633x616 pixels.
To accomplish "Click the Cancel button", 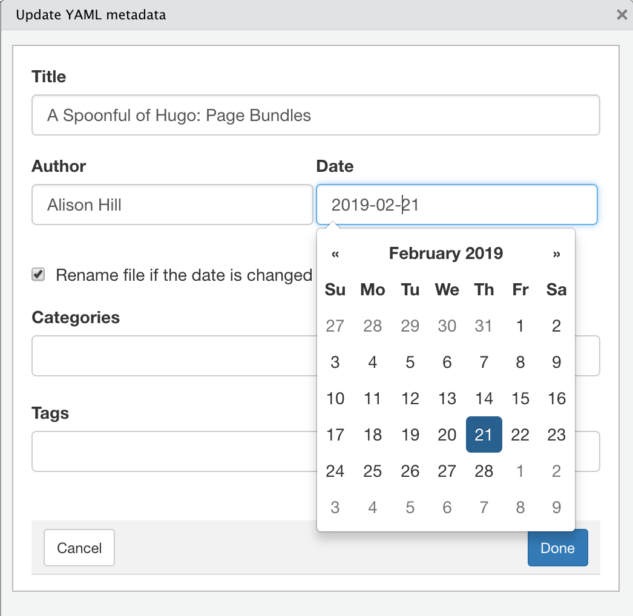I will [x=79, y=548].
